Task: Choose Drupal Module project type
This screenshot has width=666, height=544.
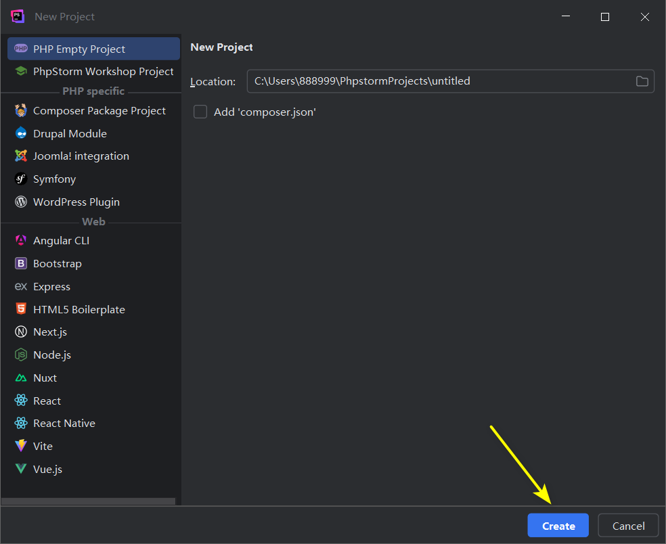Action: pos(93,133)
